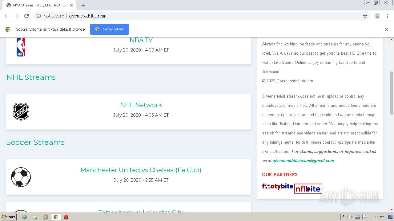
Task: Open the volume speaker tray icon
Action: coord(350,217)
